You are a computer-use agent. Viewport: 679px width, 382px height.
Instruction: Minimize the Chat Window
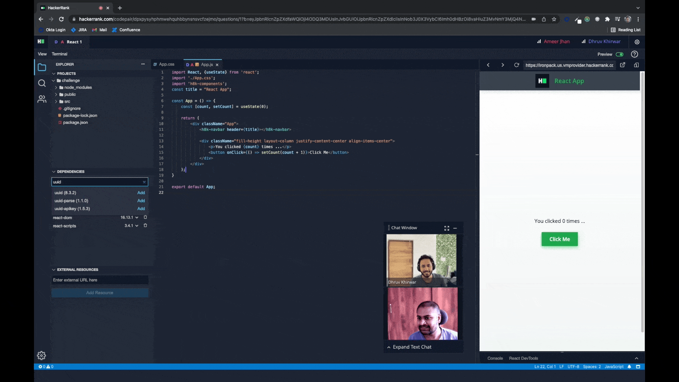tap(455, 228)
